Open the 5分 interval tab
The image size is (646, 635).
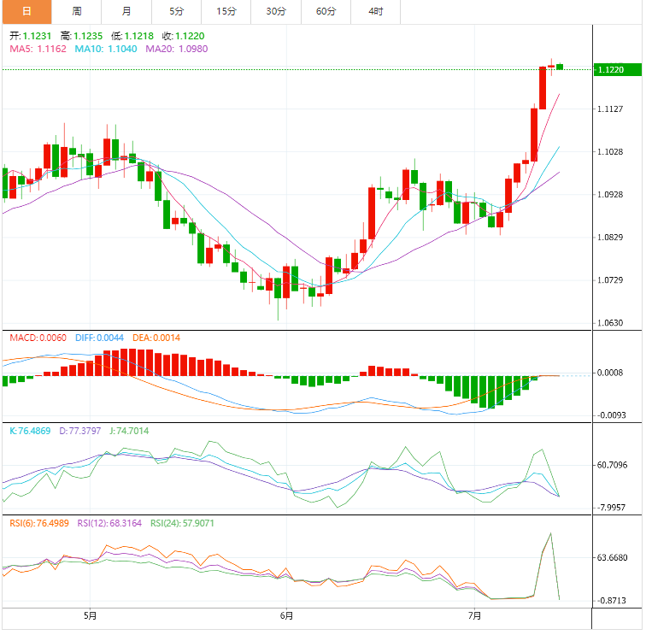click(x=176, y=11)
